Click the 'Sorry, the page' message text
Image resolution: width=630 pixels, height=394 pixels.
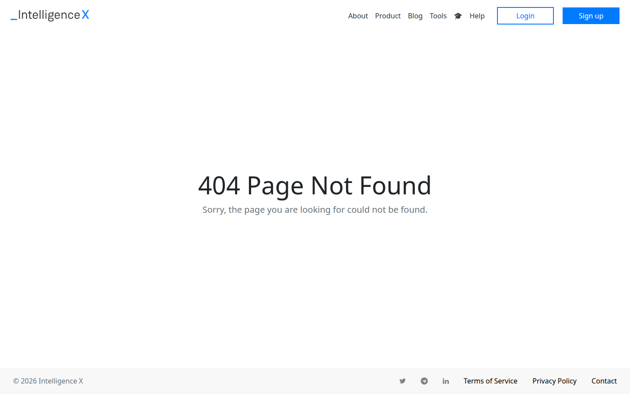coord(315,210)
